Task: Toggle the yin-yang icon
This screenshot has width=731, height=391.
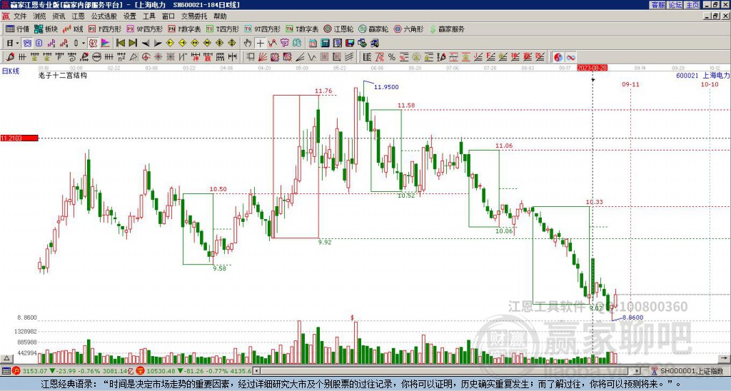Action: 558,57
